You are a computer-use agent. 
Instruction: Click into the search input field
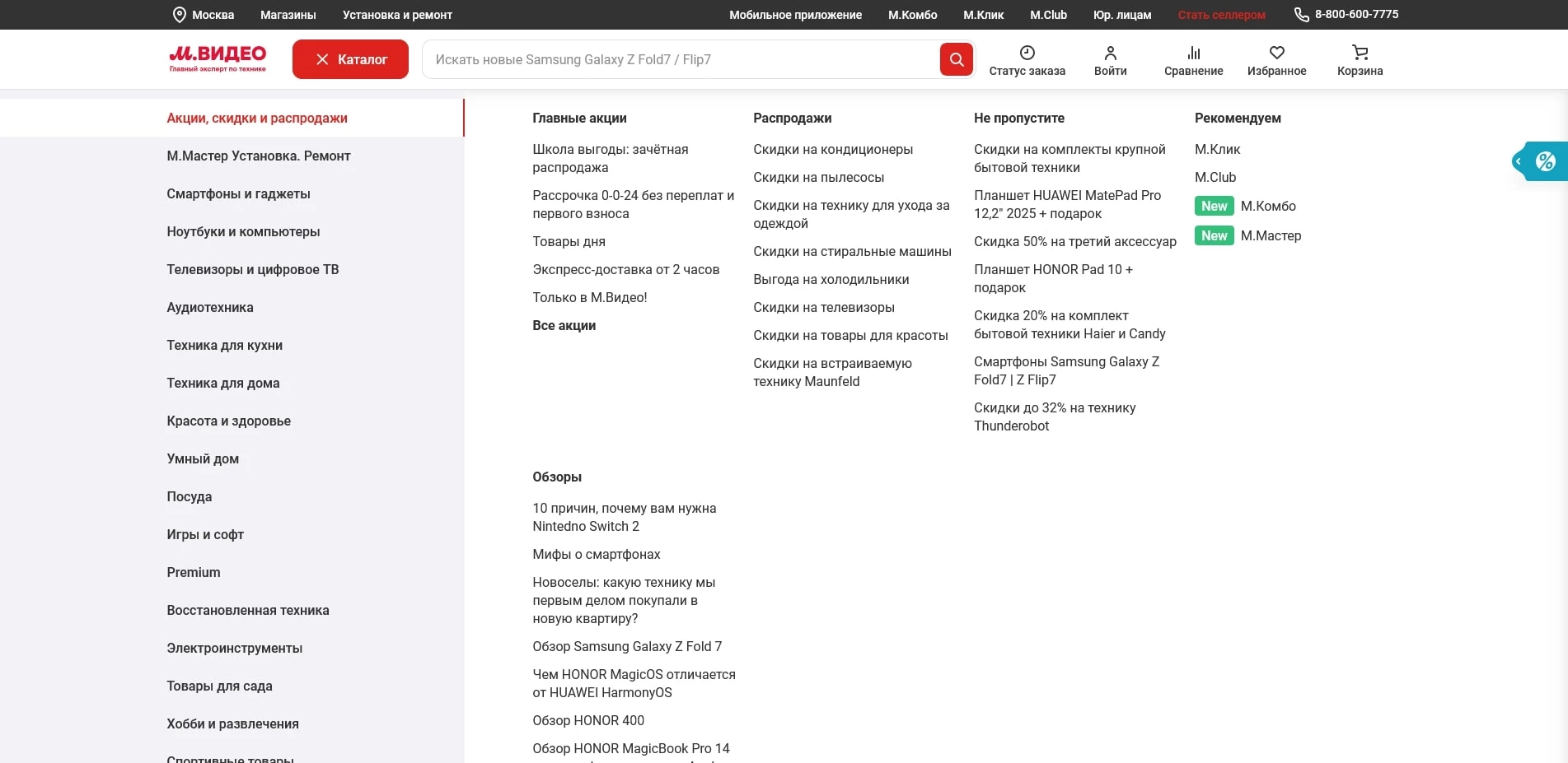click(680, 59)
